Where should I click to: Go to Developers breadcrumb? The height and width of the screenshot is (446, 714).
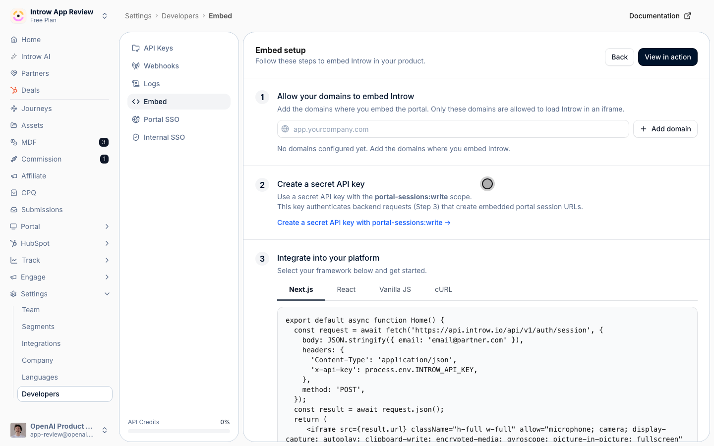[x=180, y=16]
